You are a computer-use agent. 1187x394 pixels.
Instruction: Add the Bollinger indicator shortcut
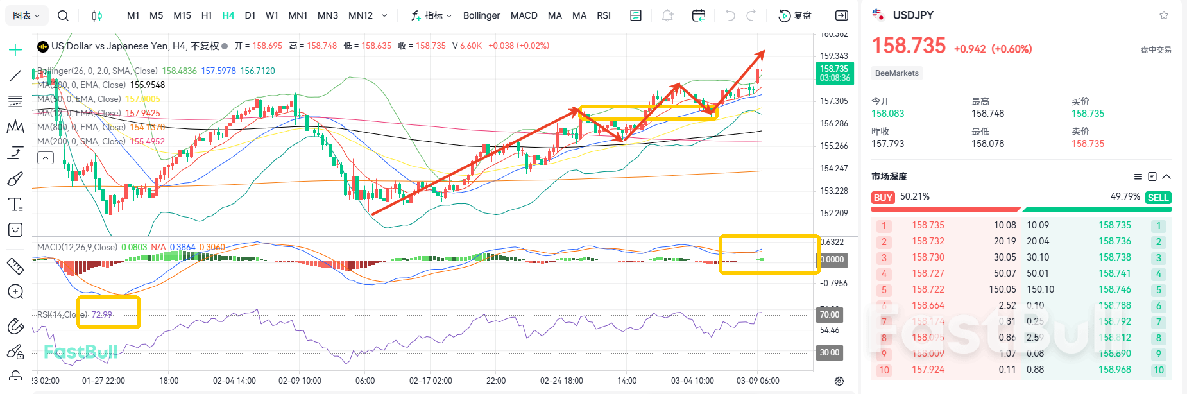coord(482,15)
